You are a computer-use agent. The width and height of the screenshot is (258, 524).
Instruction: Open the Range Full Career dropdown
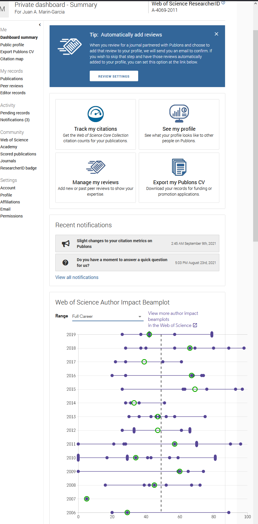coord(107,316)
